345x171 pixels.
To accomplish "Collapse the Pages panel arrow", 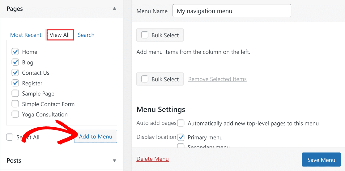I will 114,9.
